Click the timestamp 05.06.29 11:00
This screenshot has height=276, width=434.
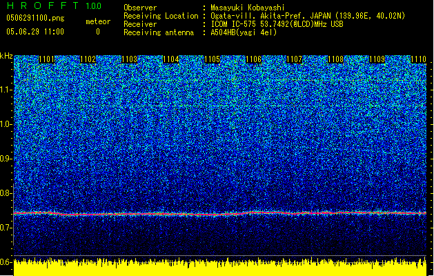(35, 32)
